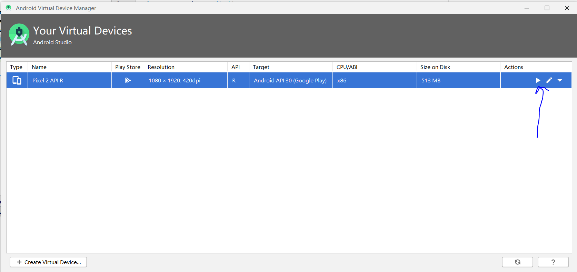Click the Play Store icon in the device row
The image size is (577, 272).
(128, 80)
